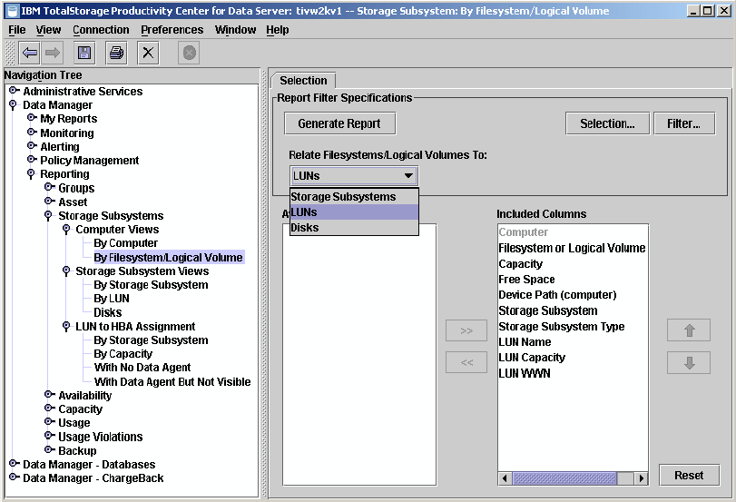Select By LUN tree item
Image resolution: width=736 pixels, height=502 pixels.
coord(112,299)
